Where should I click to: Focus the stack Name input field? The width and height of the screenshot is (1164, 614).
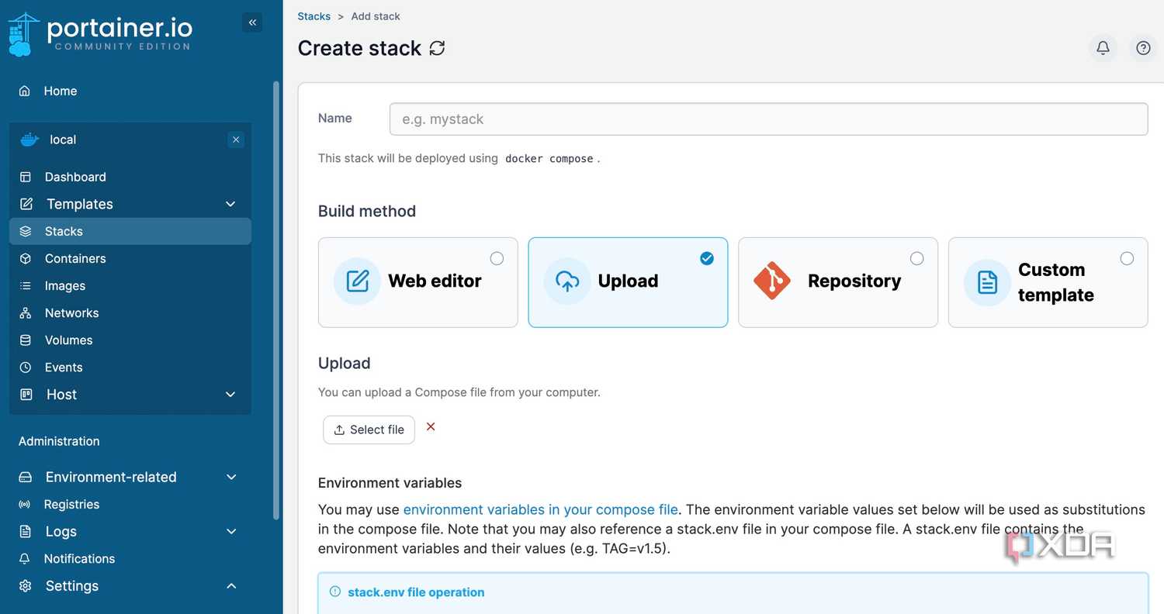(x=768, y=119)
